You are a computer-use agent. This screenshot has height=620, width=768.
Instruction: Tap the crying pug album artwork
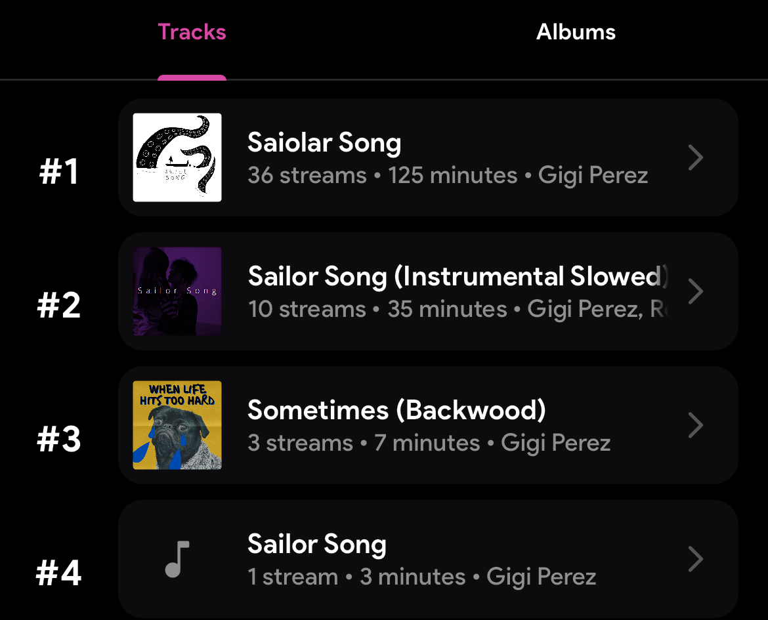point(177,425)
